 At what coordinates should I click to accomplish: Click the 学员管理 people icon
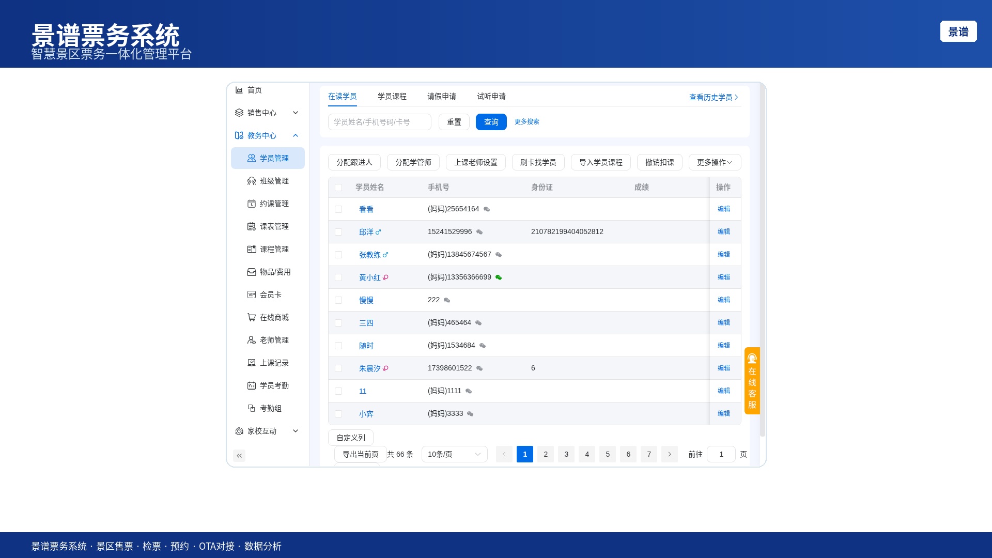point(252,158)
